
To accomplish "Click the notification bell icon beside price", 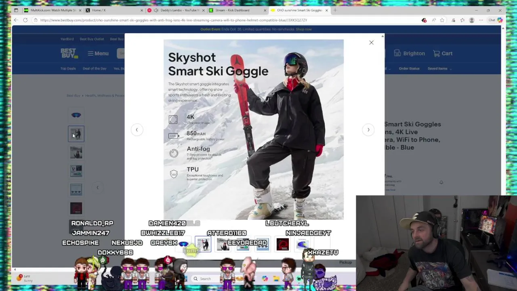I will 441,182.
